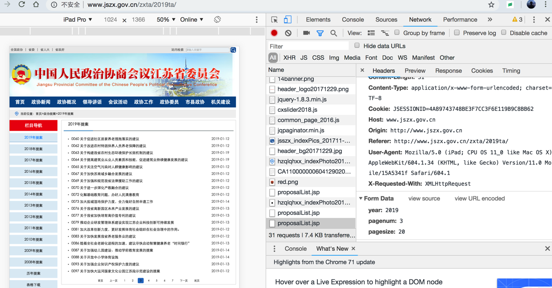Show overview waterfall view icon

[385, 33]
